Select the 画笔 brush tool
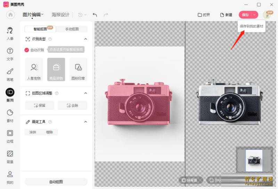Screen dimensions: 278x189 point(10,74)
